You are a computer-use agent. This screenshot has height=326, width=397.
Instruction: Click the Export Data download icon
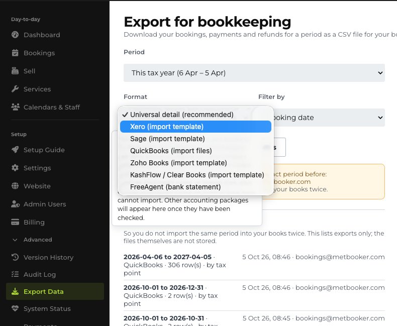15,291
